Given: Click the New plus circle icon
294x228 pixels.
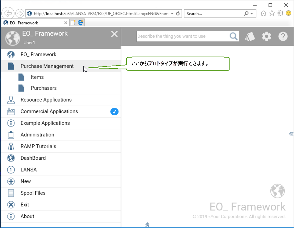Looking at the screenshot, I should (x=11, y=181).
